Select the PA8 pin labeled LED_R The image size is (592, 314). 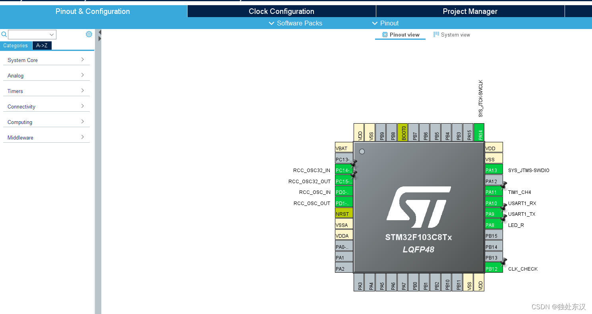pyautogui.click(x=493, y=225)
